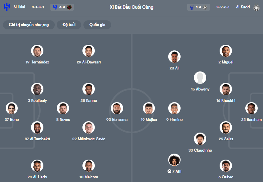Enable the Quốc gia filter pill
Screen dimensions: 263x182
click(97, 25)
